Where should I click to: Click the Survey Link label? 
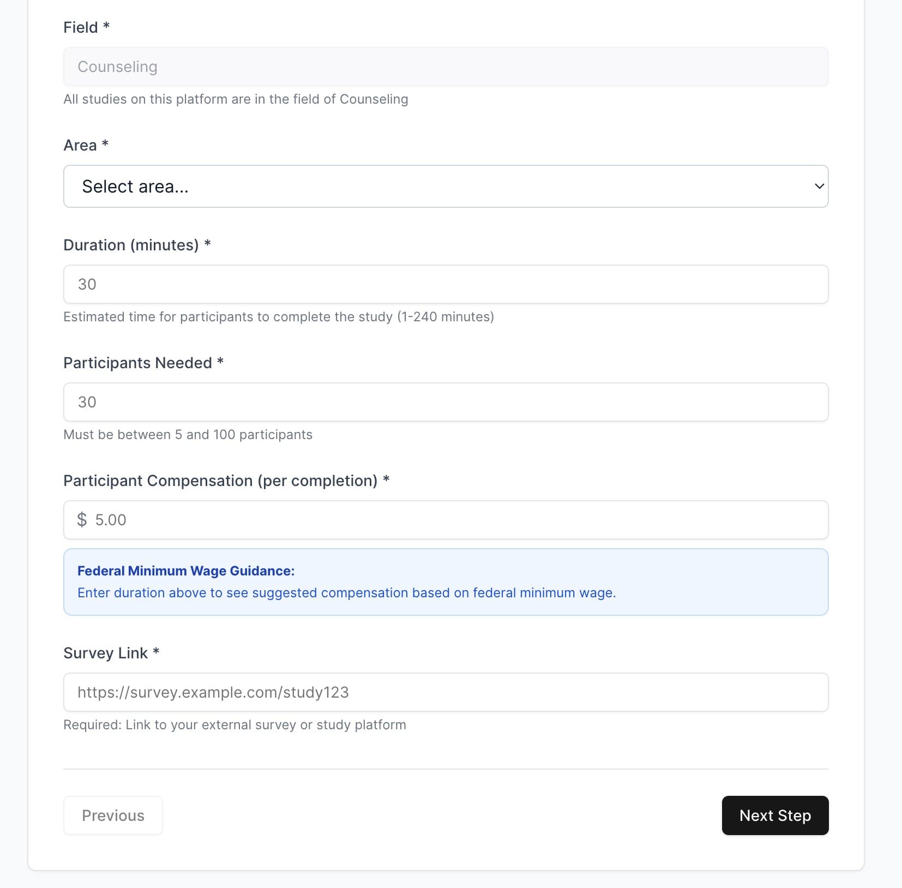[105, 653]
